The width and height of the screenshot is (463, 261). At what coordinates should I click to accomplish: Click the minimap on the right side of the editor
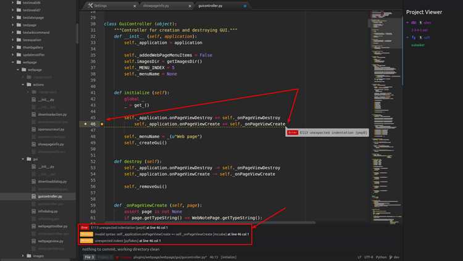(385, 117)
